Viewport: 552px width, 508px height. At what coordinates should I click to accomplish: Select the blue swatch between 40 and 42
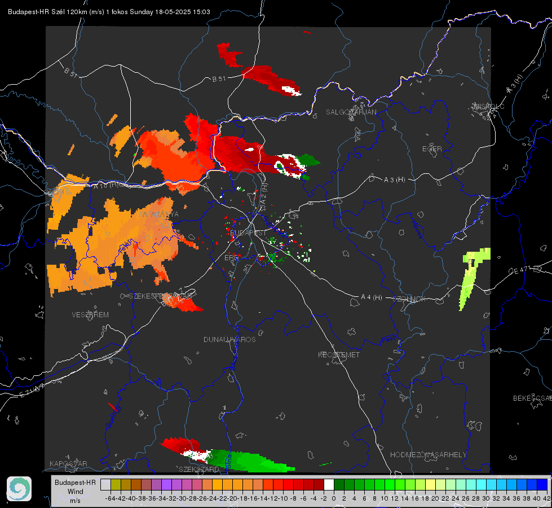pos(542,485)
